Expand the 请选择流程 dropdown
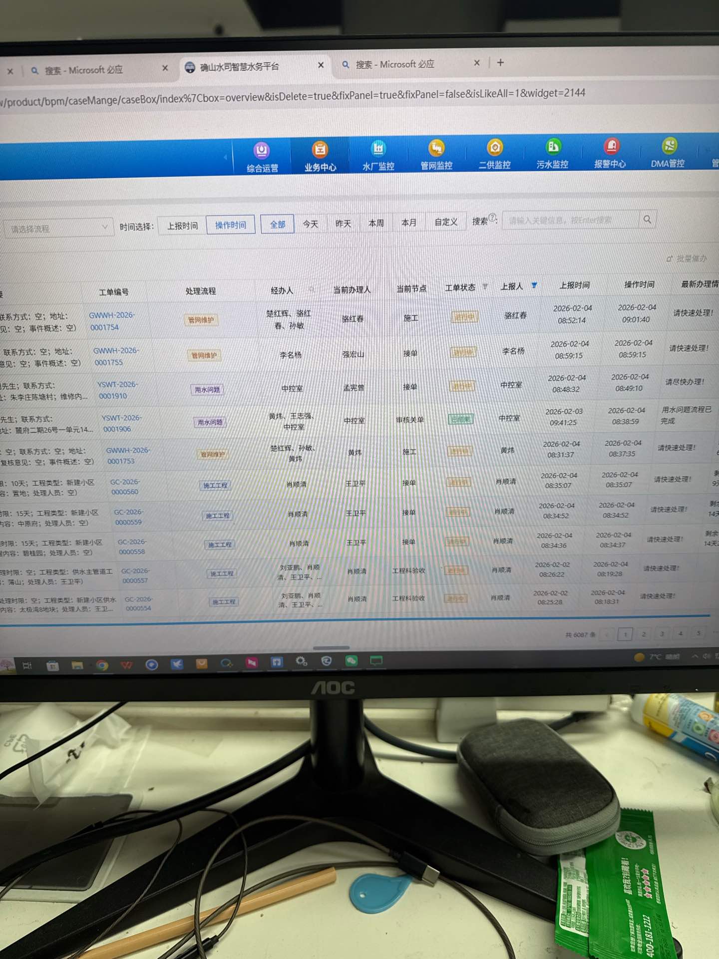The width and height of the screenshot is (719, 959). coord(57,228)
